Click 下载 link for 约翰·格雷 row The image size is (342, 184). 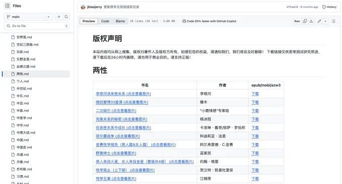pyautogui.click(x=255, y=161)
